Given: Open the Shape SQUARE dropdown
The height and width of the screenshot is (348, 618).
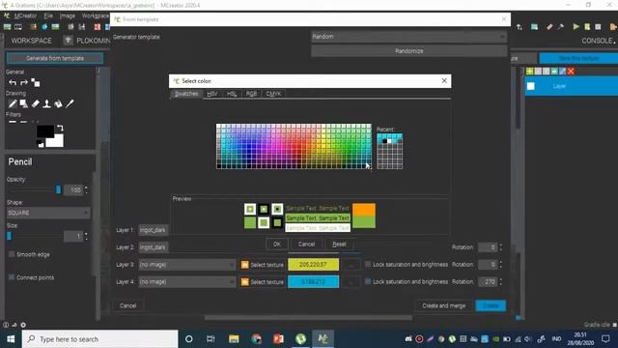Looking at the screenshot, I should pyautogui.click(x=48, y=213).
